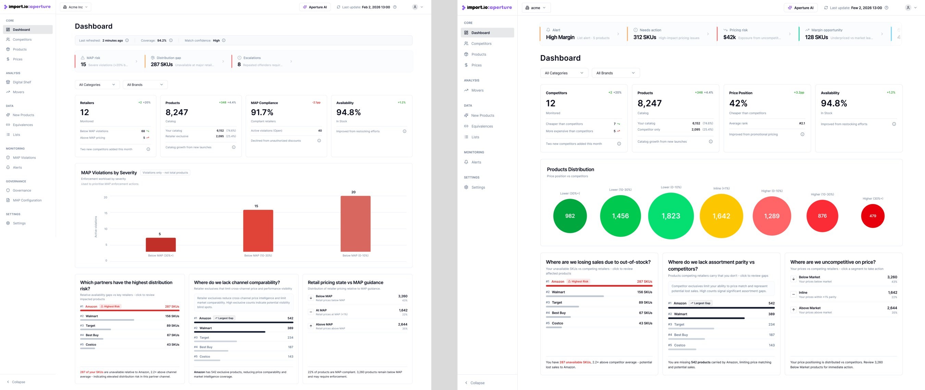Click the info icon next to Coverage 94.2%
Viewport: 925px width, 390px height.
coord(171,40)
